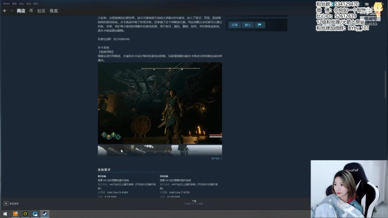Open the 库 (Library) tab
Image resolution: width=388 pixels, height=218 pixels.
pos(31,11)
